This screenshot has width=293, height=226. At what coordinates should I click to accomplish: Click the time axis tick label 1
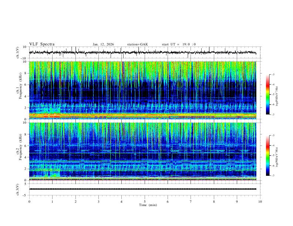(52, 202)
